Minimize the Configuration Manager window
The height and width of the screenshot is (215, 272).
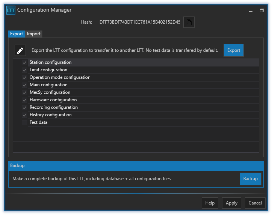[250, 11]
